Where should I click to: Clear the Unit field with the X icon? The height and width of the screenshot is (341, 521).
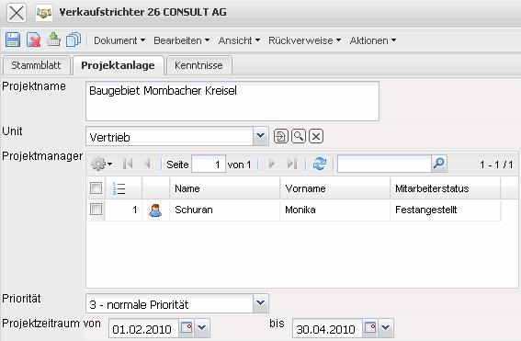coord(316,136)
